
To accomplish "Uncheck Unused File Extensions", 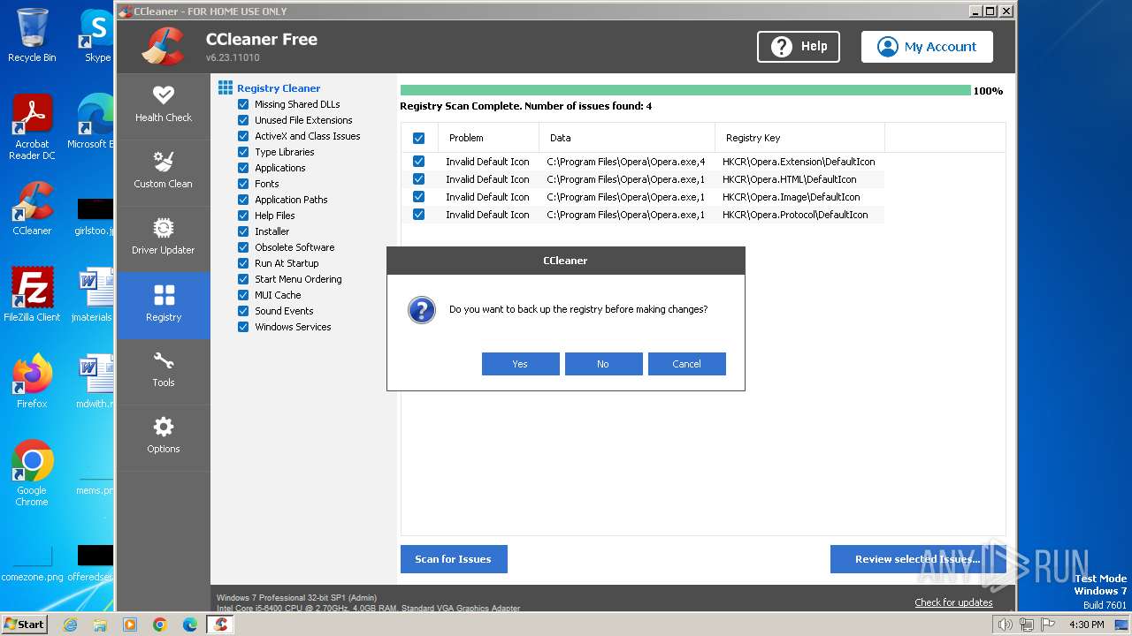I will [x=243, y=120].
